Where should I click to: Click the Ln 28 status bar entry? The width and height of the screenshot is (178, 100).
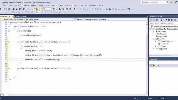click(x=136, y=98)
